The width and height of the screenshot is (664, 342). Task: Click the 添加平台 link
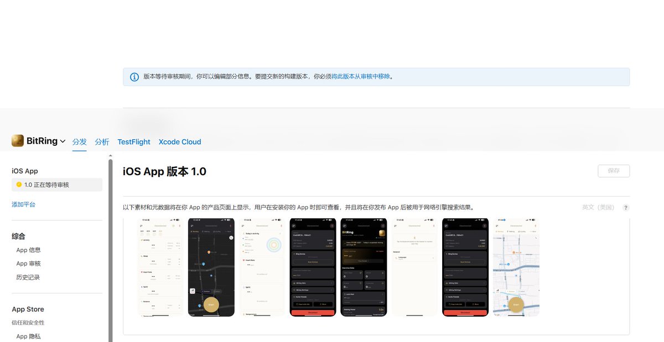click(x=23, y=204)
